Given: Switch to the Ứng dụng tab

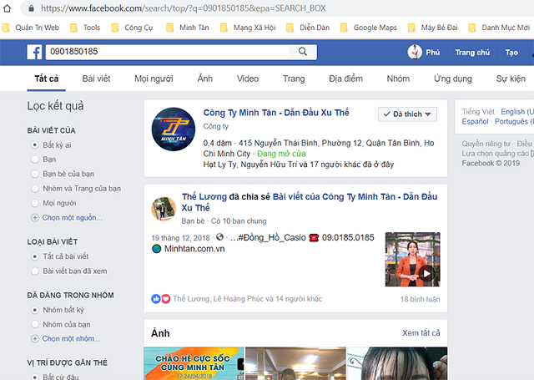Looking at the screenshot, I should tap(452, 79).
